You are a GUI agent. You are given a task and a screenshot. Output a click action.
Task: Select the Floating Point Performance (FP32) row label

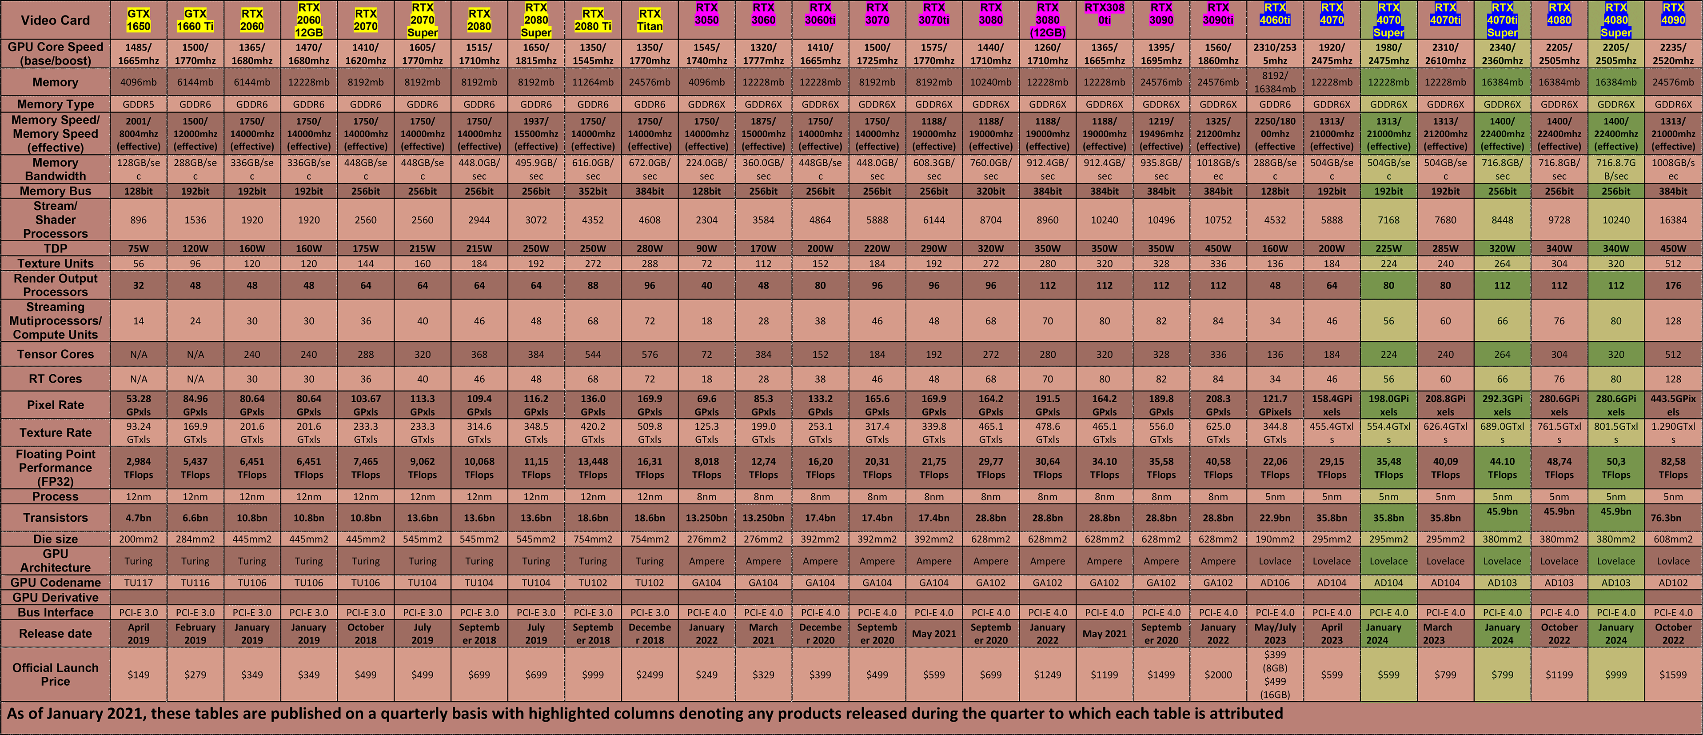[x=56, y=467]
